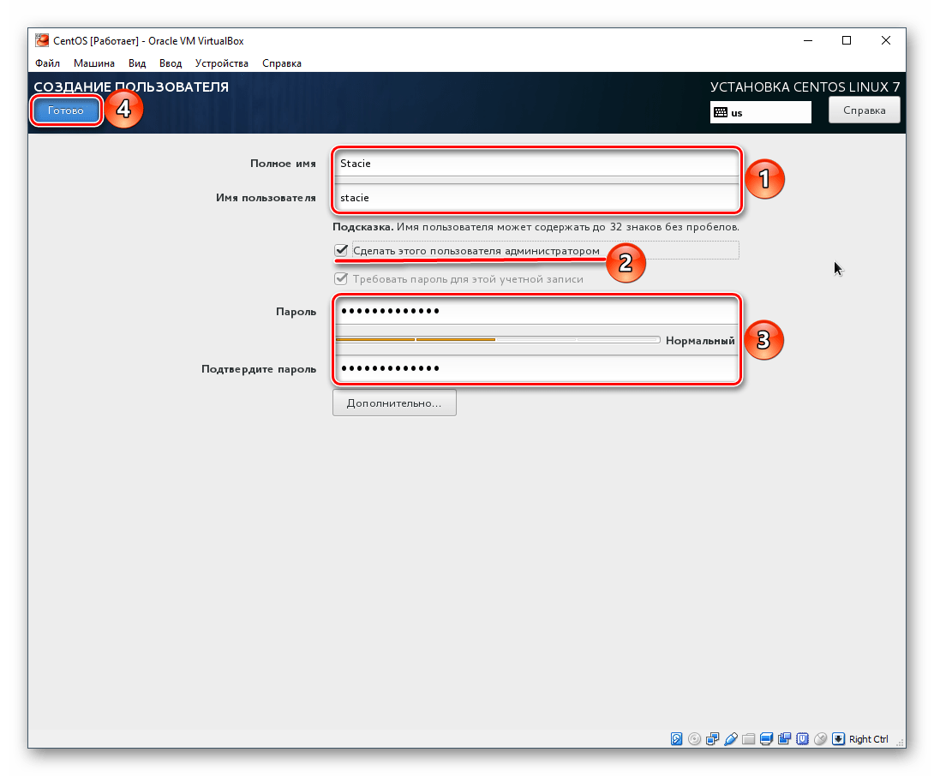Open the Машина menu
The height and width of the screenshot is (776, 934).
tap(94, 63)
